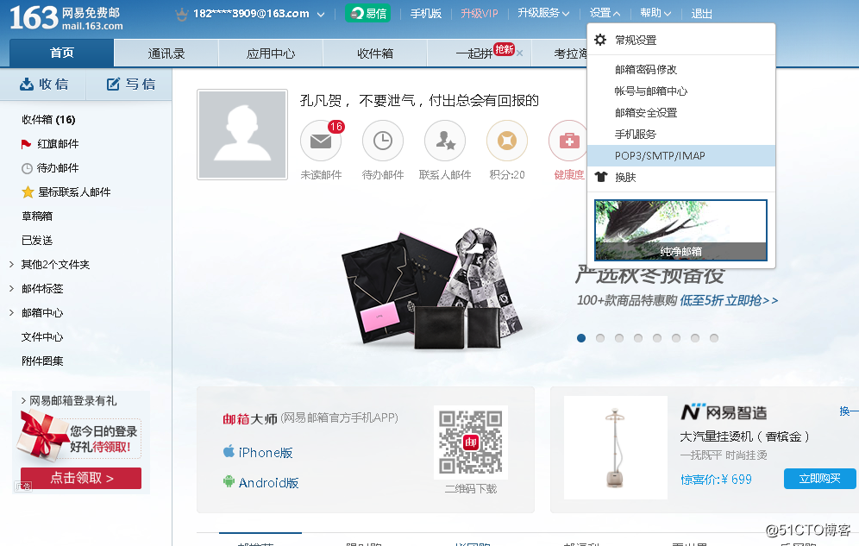Click the 易信 green button
The height and width of the screenshot is (546, 859).
click(367, 13)
